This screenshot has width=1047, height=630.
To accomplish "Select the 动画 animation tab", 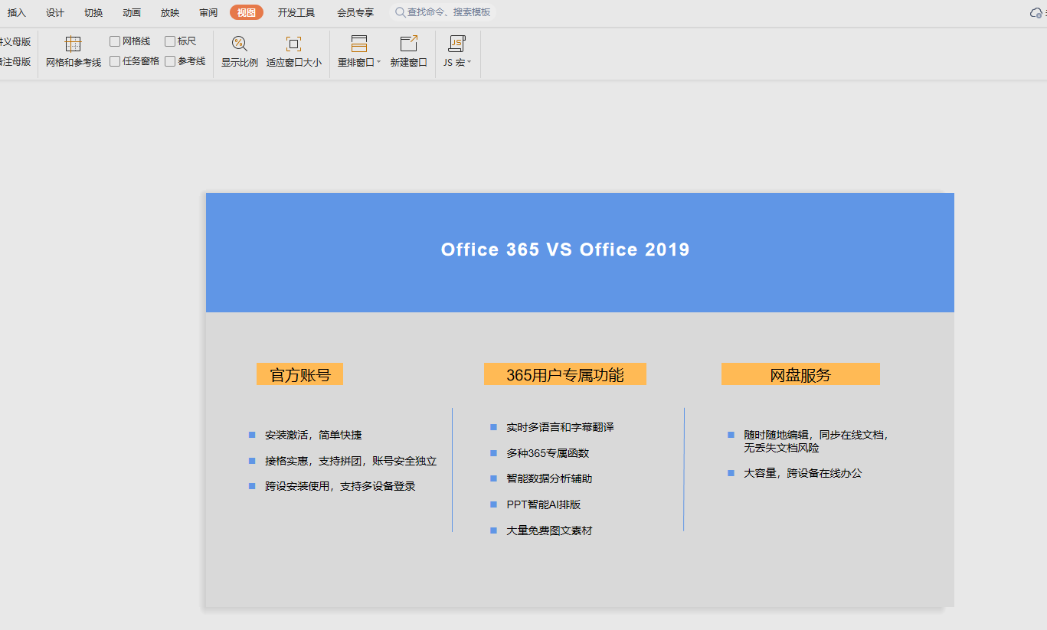I will coord(132,12).
